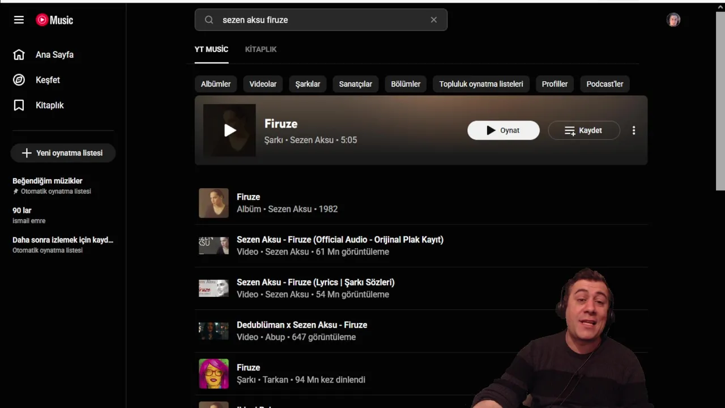
Task: Filter by Topluluk oynatma listeleri
Action: click(481, 84)
